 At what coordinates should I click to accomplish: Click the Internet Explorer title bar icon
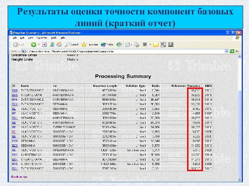[x=11, y=33]
